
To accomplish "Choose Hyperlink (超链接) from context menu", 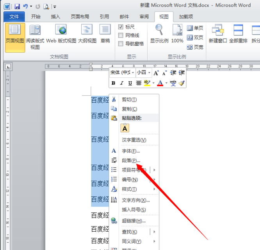I will click(x=134, y=221).
